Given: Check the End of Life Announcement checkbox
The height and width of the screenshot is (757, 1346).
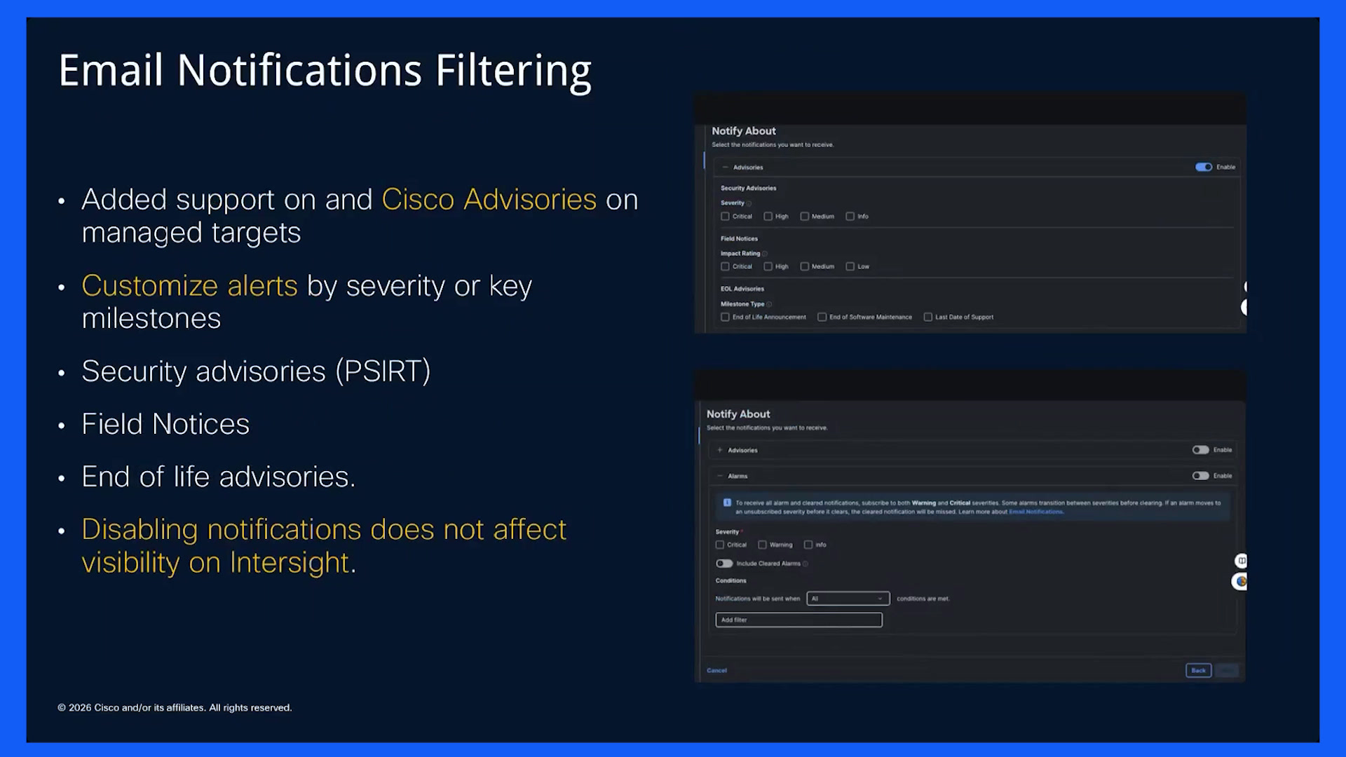Looking at the screenshot, I should tap(726, 318).
